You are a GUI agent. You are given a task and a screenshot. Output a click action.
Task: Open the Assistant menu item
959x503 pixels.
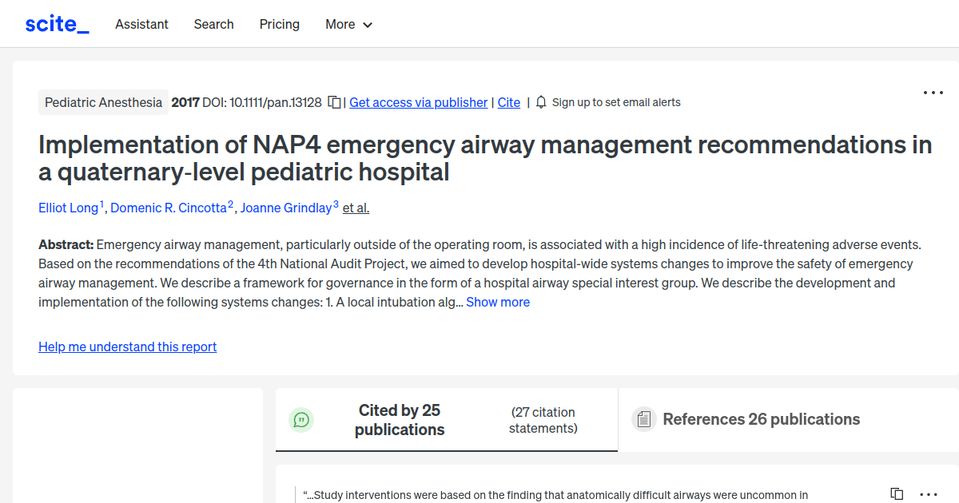[x=141, y=24]
